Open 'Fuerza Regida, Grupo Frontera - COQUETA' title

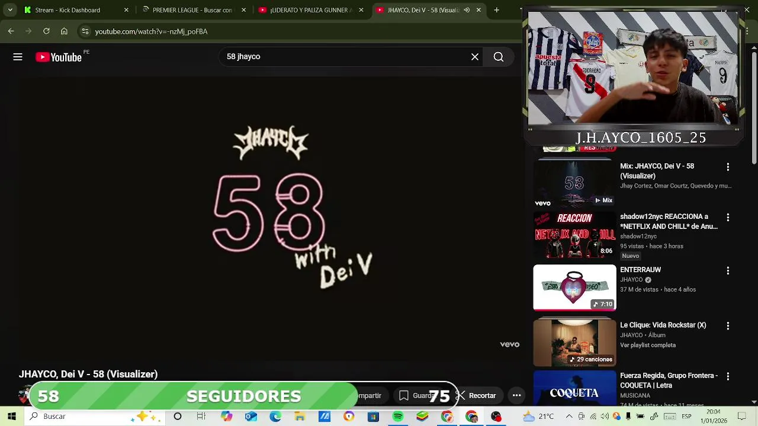[x=669, y=380]
